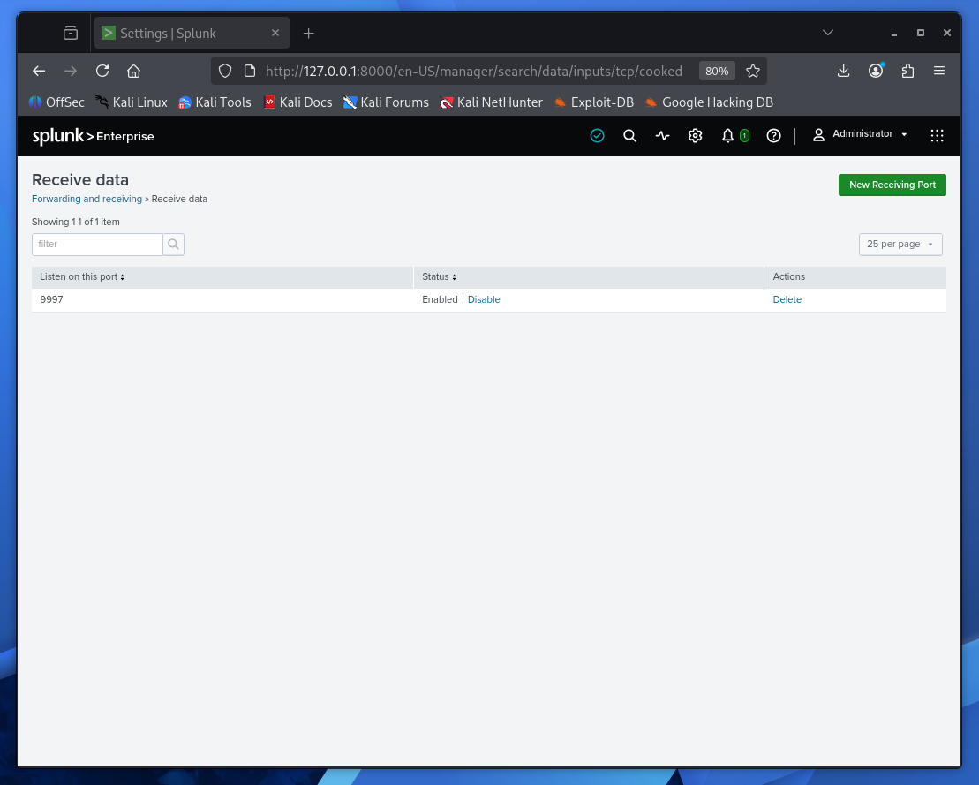Click the health status checkmark icon
Screen dimensions: 979x785
[x=597, y=135]
